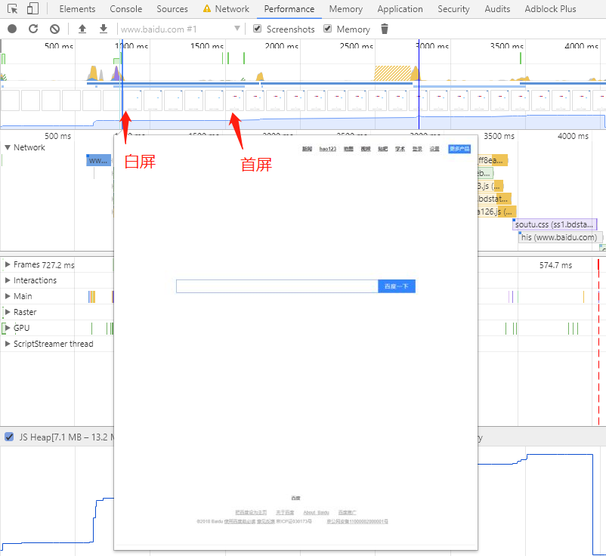Screen dimensions: 606x556
Task: Expand the GPU track
Action: [8, 328]
